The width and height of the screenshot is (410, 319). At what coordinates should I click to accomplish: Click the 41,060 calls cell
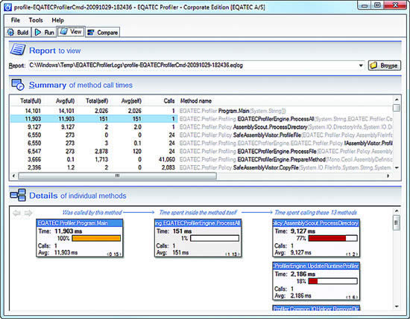pyautogui.click(x=166, y=159)
